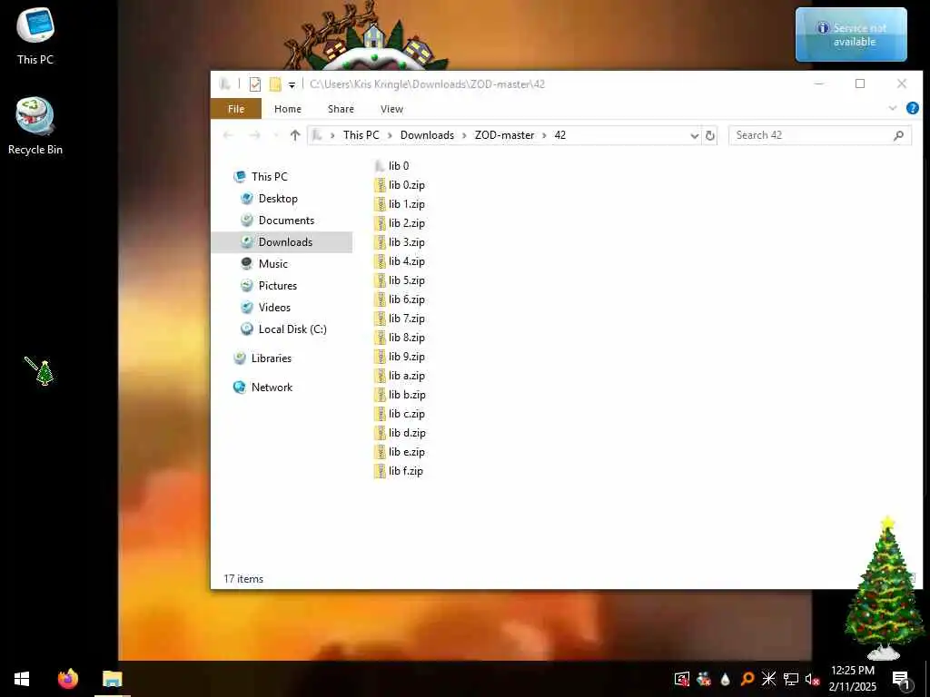Refresh the folder view
The height and width of the screenshot is (697, 930).
710,136
